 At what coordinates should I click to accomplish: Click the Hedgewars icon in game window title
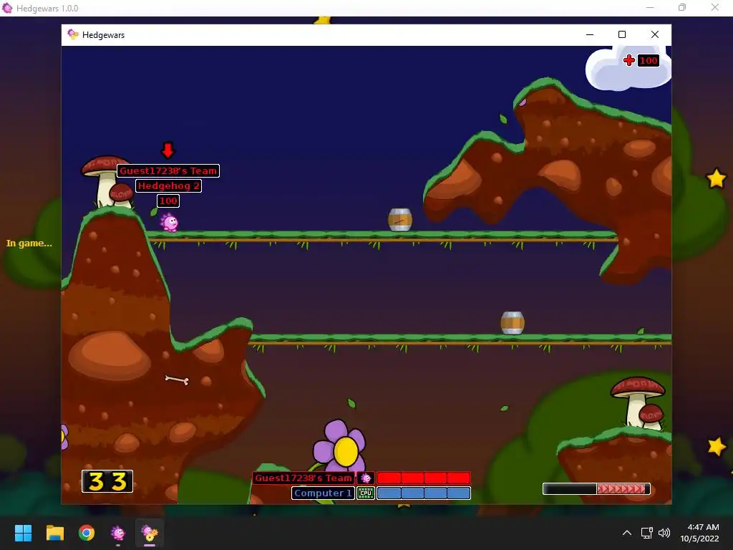[72, 34]
